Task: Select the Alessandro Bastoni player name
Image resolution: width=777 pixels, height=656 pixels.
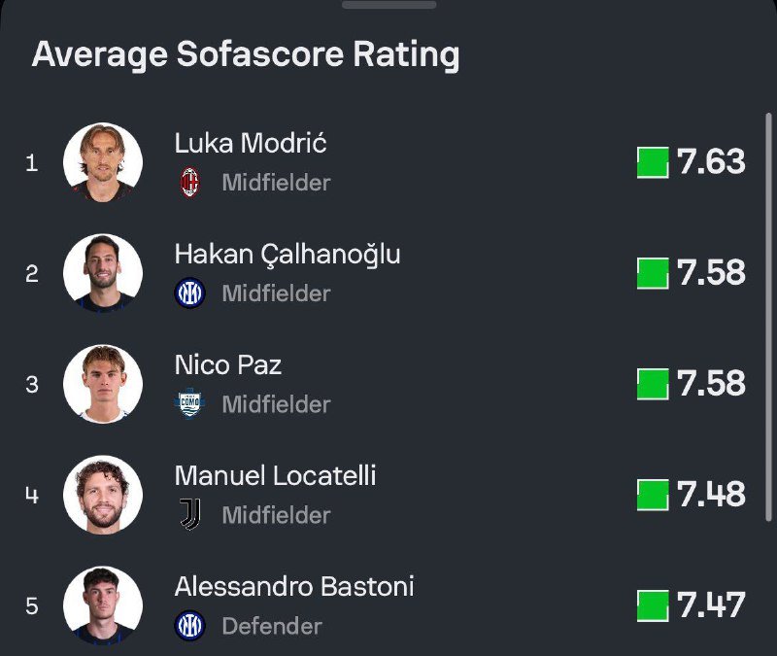Action: 294,587
